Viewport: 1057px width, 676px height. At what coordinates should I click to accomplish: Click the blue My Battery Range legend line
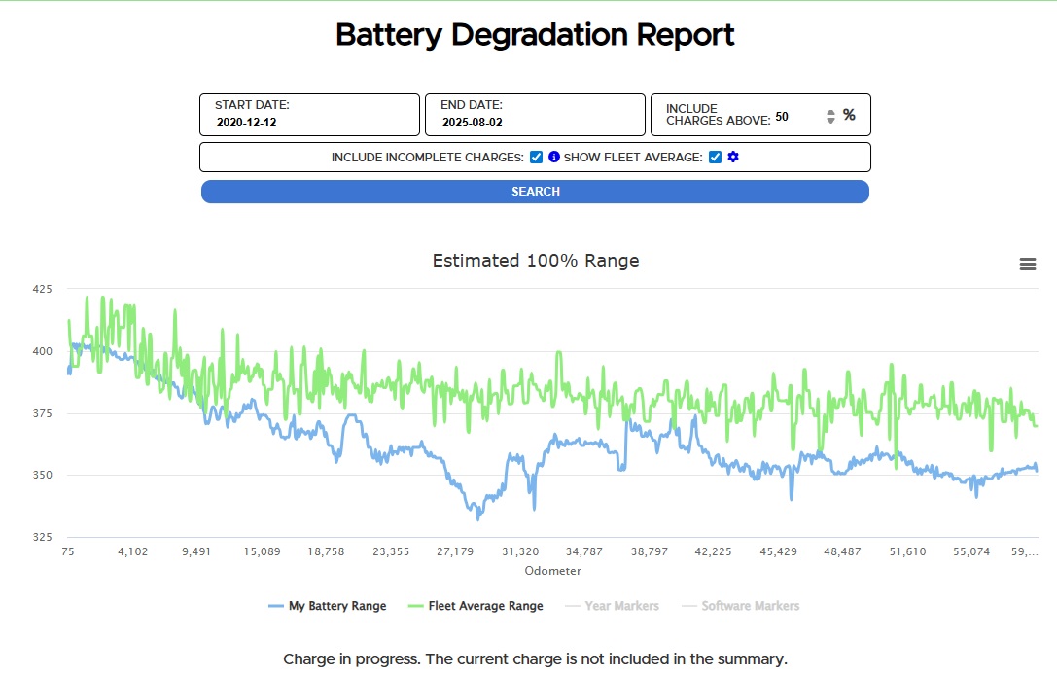[x=276, y=607]
